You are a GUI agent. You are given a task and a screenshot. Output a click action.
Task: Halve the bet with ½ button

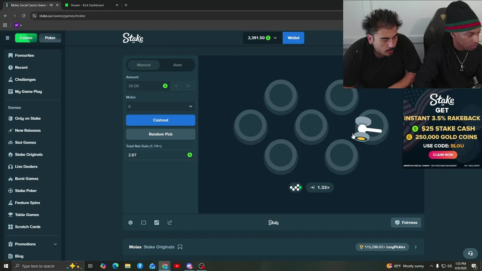176,86
